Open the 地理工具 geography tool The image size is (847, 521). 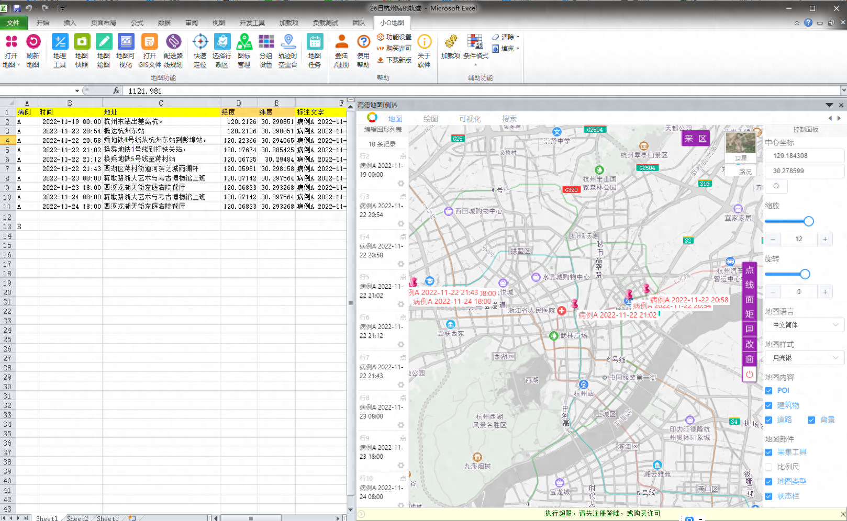tap(60, 42)
